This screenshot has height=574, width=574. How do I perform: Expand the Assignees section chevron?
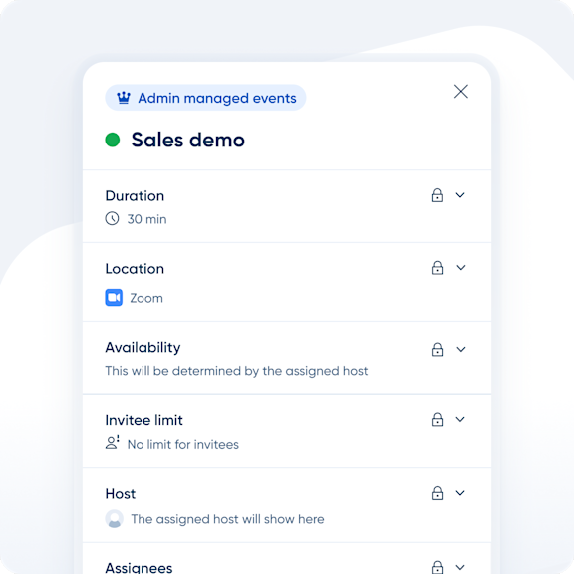460,567
